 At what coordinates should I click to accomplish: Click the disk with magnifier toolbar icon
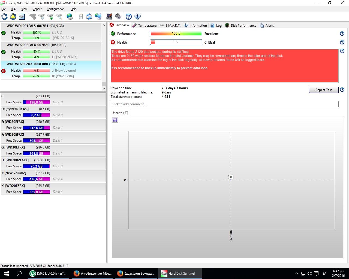(x=59, y=17)
